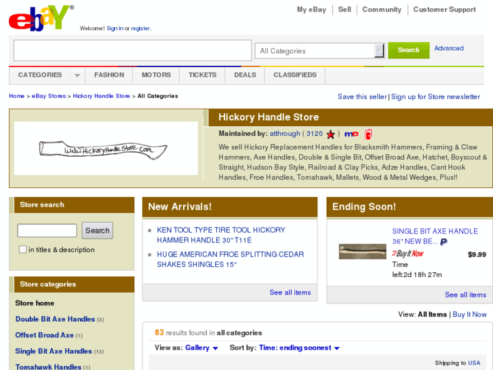Open KEN TOOL hammer handle listing
This screenshot has height=370, width=493.
pos(221,235)
